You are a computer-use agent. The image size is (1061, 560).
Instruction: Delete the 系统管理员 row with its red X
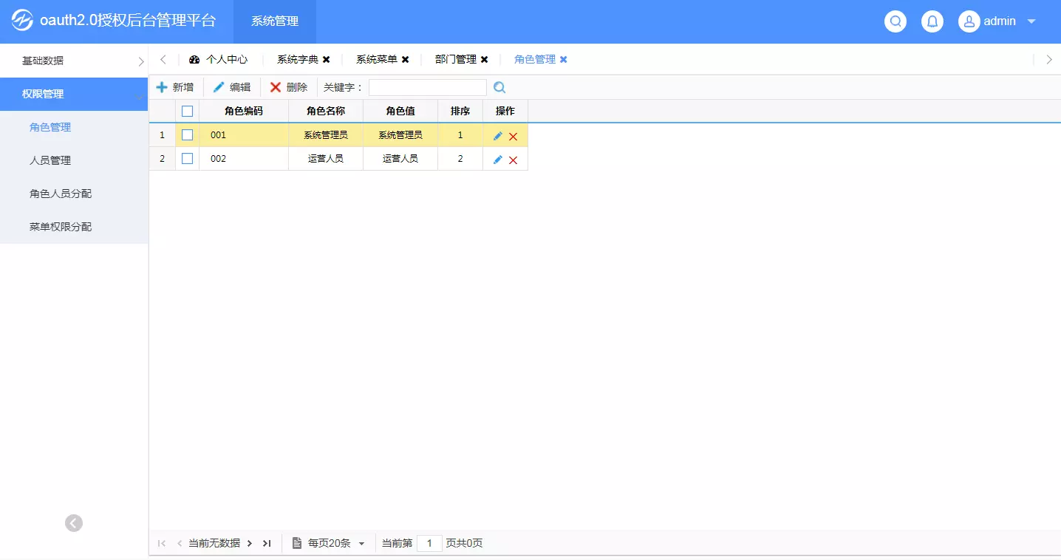(513, 137)
